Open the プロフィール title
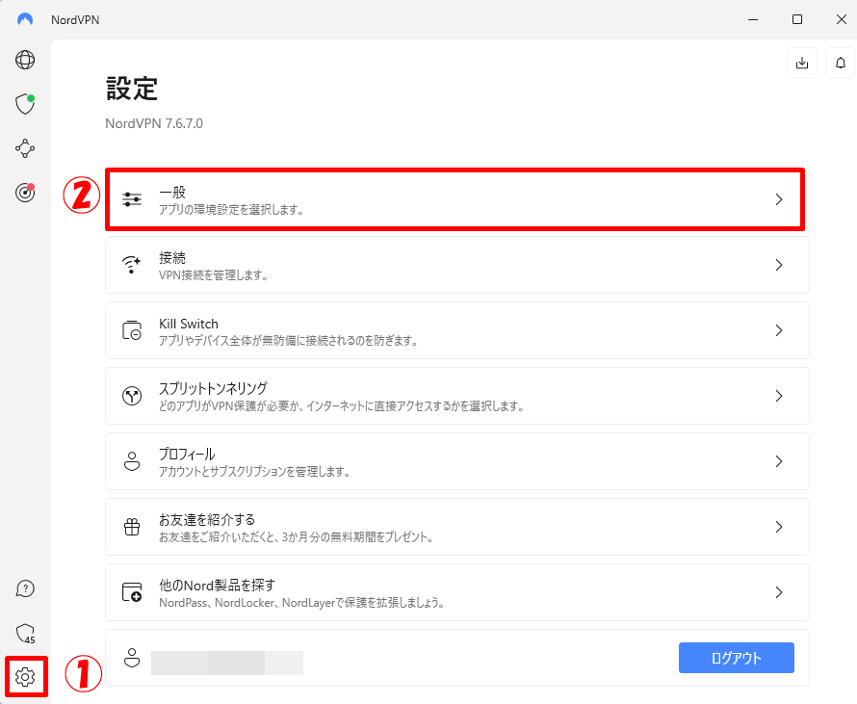This screenshot has height=704, width=857. (x=187, y=455)
